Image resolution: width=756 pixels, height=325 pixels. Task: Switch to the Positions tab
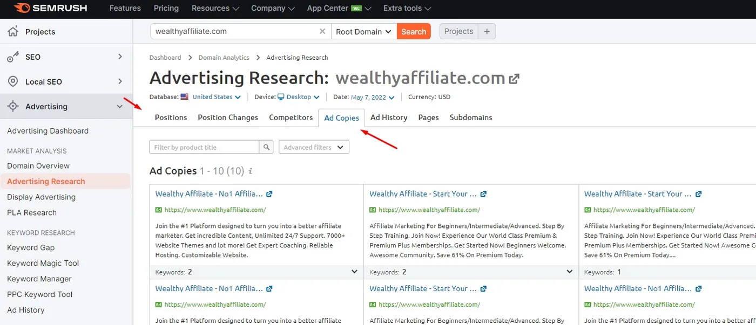(x=171, y=117)
